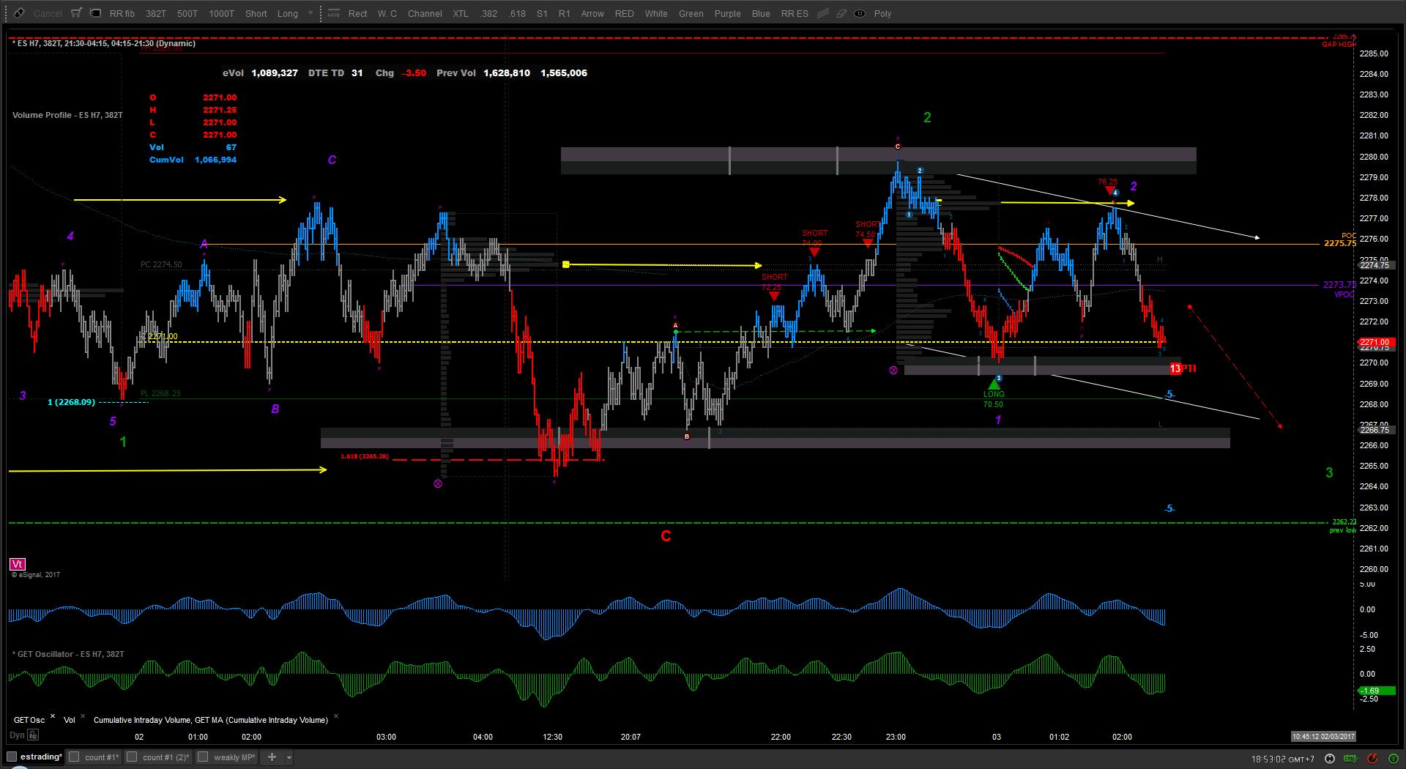
Task: Click the flatten tag icon next to cart
Action: coord(96,13)
